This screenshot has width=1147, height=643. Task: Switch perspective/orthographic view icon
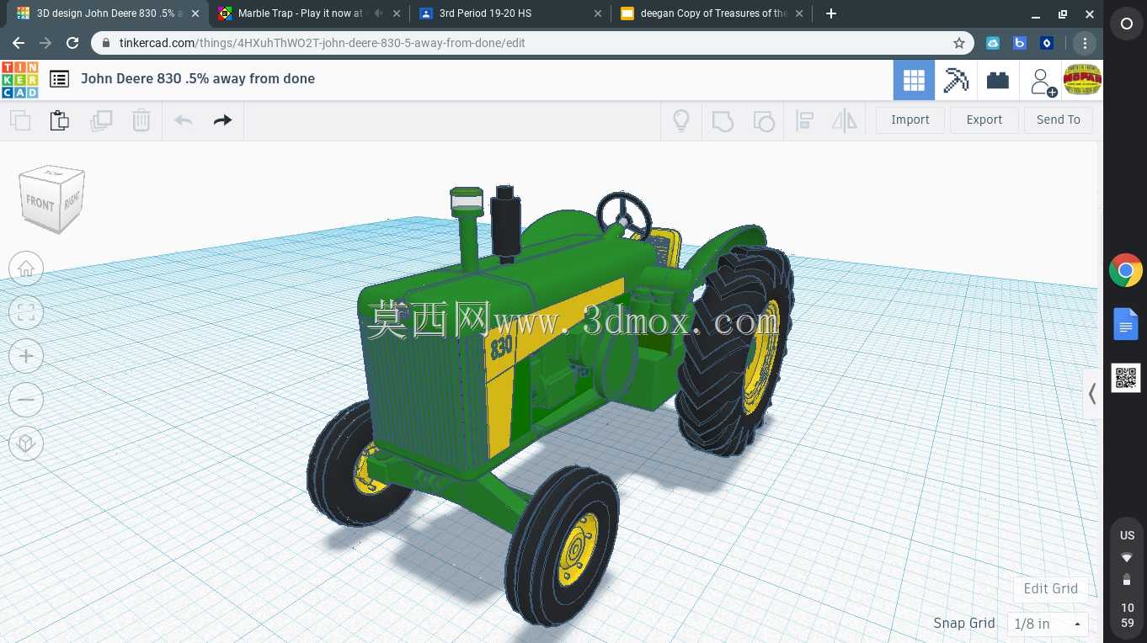[26, 444]
